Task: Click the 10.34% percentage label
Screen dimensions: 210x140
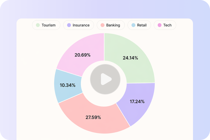Action: (x=67, y=85)
